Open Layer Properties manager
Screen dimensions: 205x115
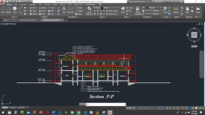coord(89,11)
